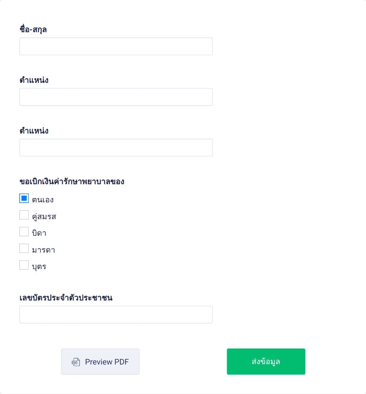
Task: Tick the บุตร checkbox
Action: coord(24,265)
